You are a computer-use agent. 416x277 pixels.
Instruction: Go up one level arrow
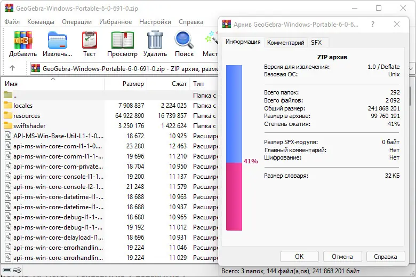point(12,68)
